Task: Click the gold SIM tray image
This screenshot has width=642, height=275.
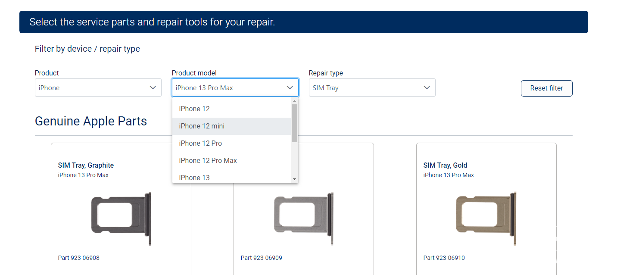Action: pos(486,219)
